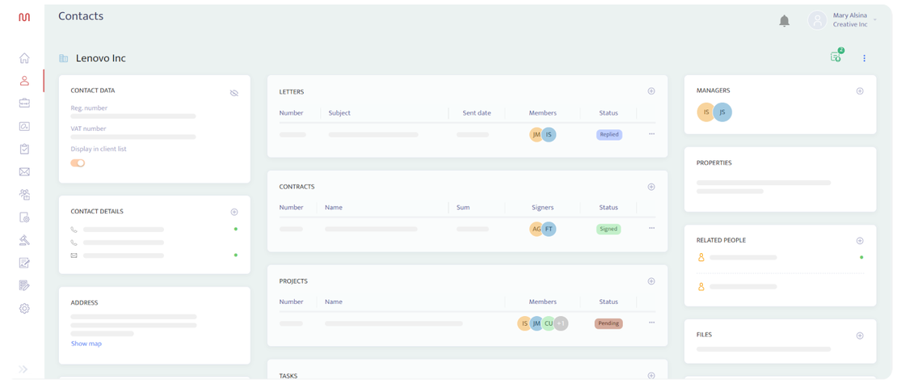Click the IS manager avatar
The height and width of the screenshot is (384, 897).
(706, 112)
